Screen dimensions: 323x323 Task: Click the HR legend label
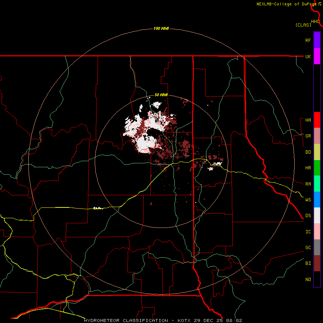[308, 168]
